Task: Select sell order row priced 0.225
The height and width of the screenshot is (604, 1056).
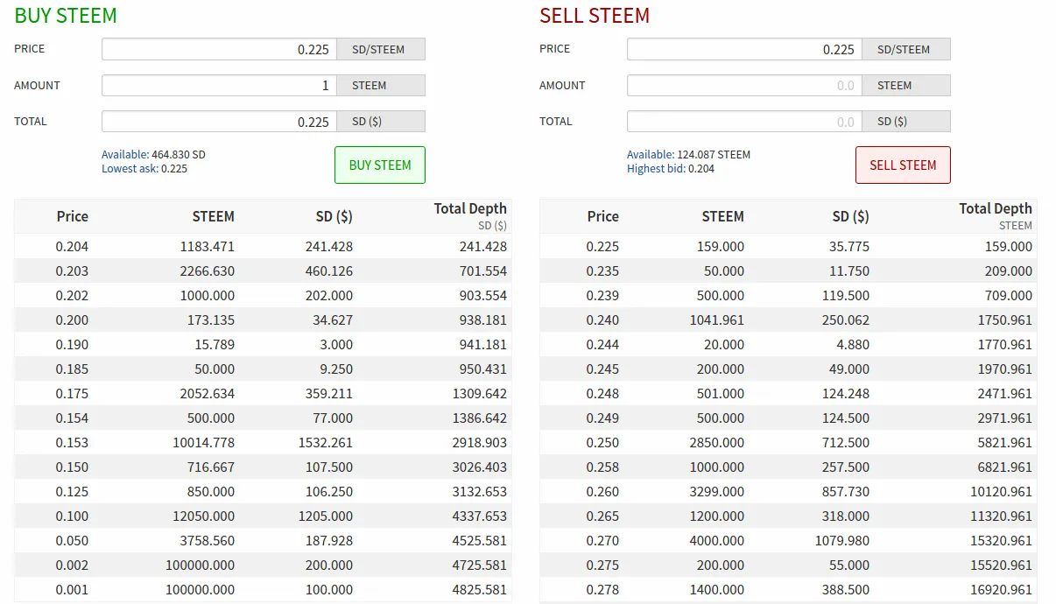Action: (x=789, y=247)
